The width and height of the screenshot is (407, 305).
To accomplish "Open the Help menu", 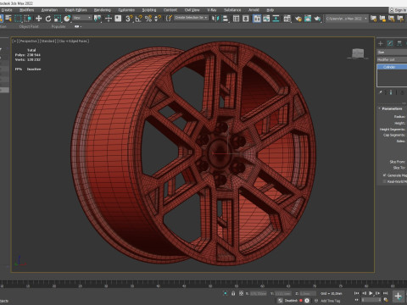I will point(270,10).
